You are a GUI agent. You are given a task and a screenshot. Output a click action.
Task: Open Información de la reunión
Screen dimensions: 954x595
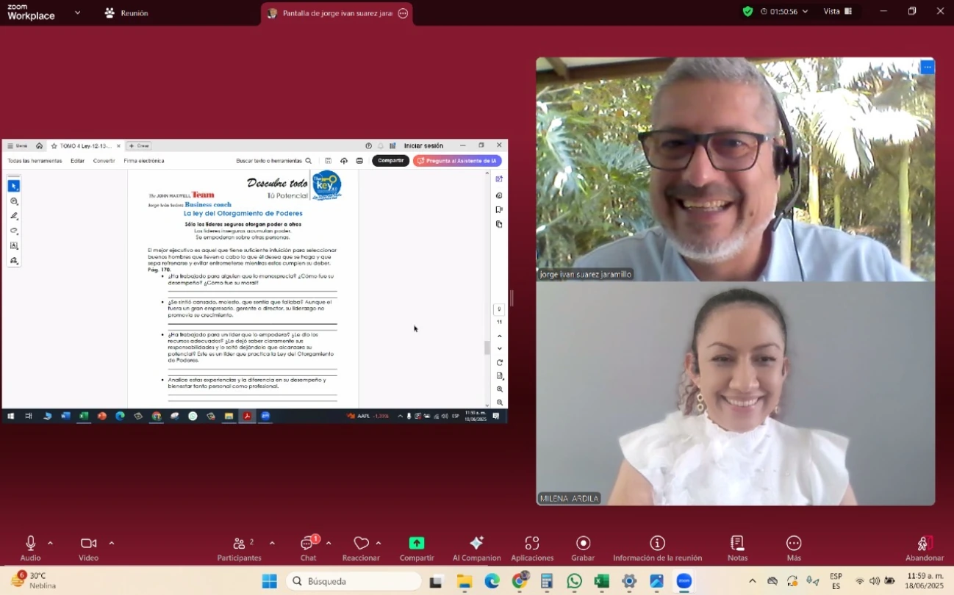point(657,544)
